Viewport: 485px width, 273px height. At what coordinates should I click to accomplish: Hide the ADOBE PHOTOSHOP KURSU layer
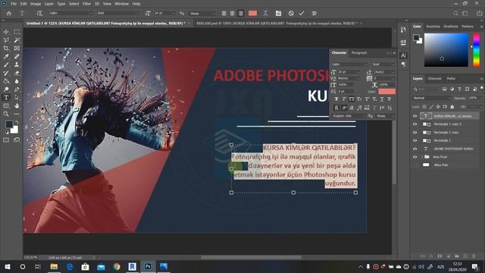[415, 149]
